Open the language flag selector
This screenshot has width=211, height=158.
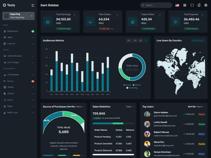177,5
